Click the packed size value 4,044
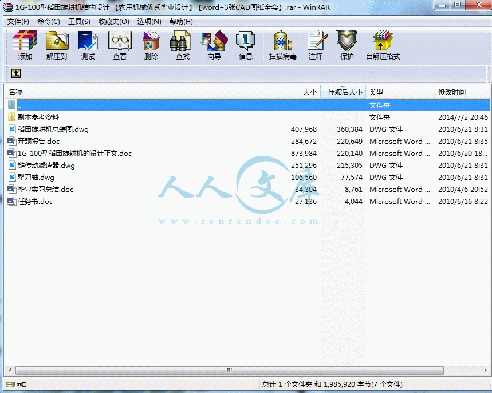Image resolution: width=492 pixels, height=393 pixels. [353, 202]
